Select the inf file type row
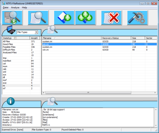The height and width of the screenshot is (133, 159). tap(21, 88)
